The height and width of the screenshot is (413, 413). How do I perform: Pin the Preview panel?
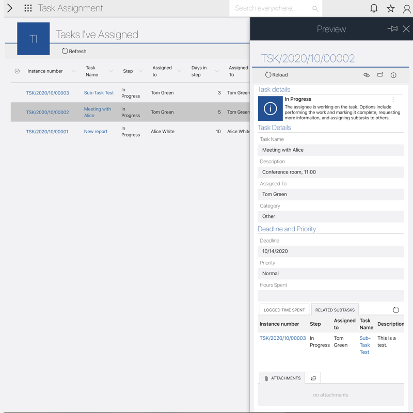pos(392,29)
